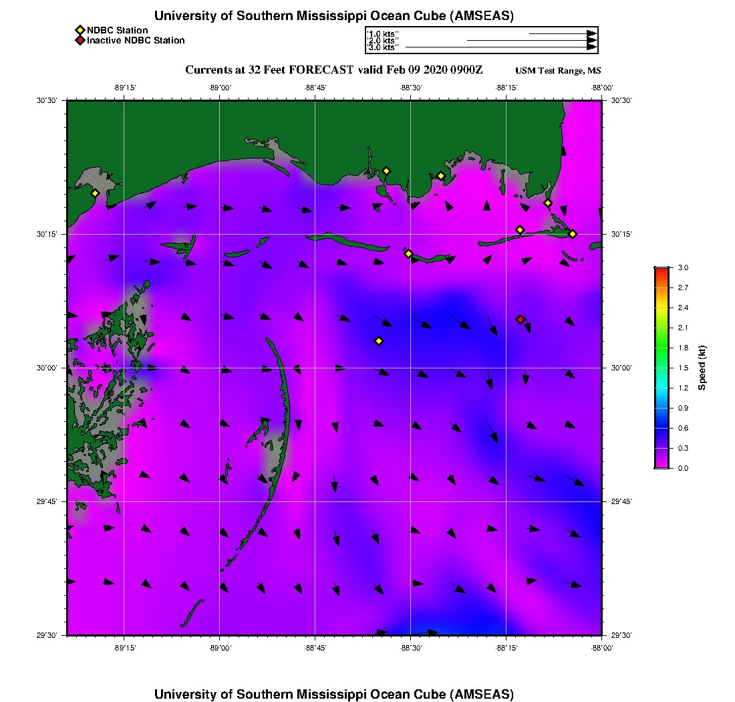Click the 1.0 kts reference arrow in the scale box
The height and width of the screenshot is (702, 735).
pyautogui.click(x=562, y=33)
